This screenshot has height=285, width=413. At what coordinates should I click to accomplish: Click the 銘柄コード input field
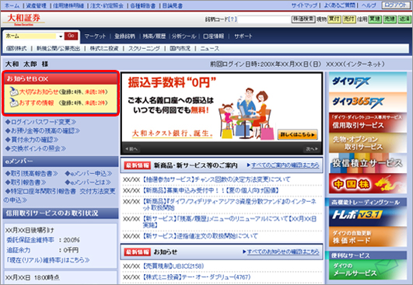[x=264, y=19]
